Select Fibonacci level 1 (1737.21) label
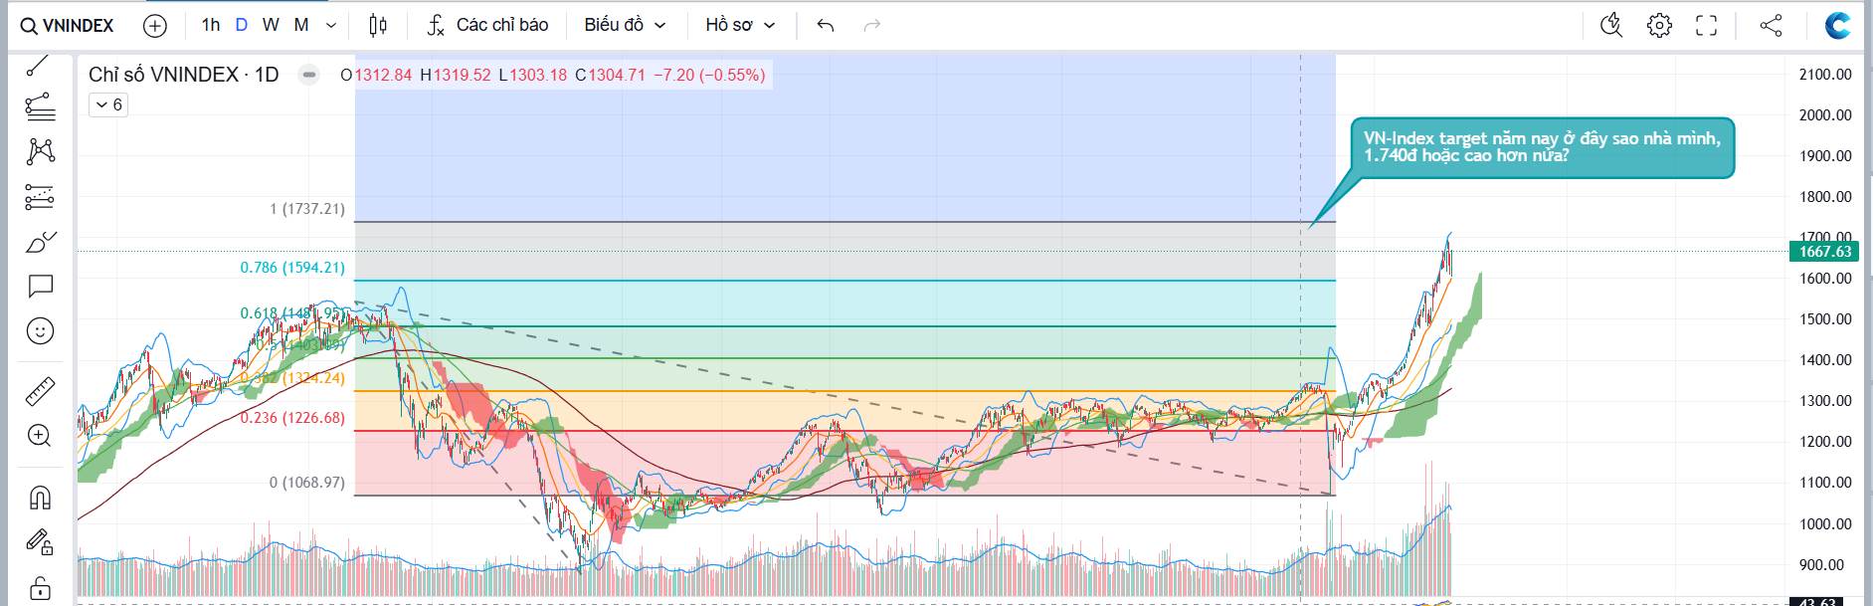 [x=307, y=209]
